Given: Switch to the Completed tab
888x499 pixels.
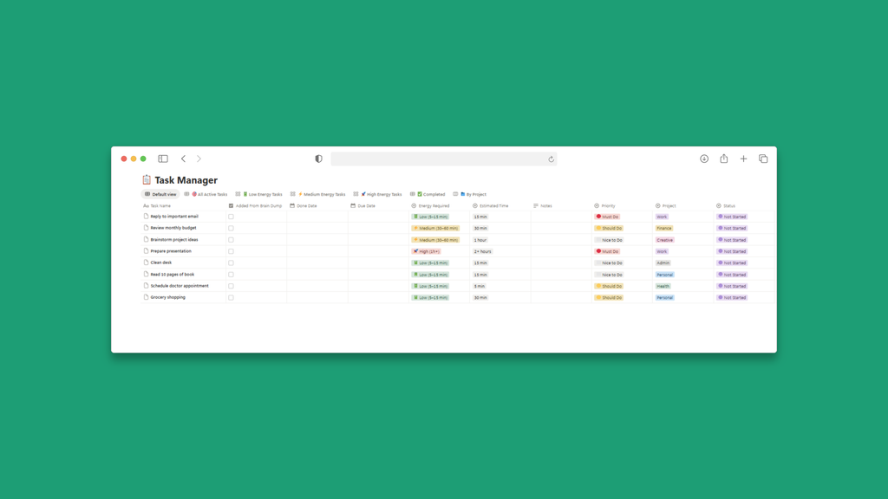Looking at the screenshot, I should pos(428,194).
